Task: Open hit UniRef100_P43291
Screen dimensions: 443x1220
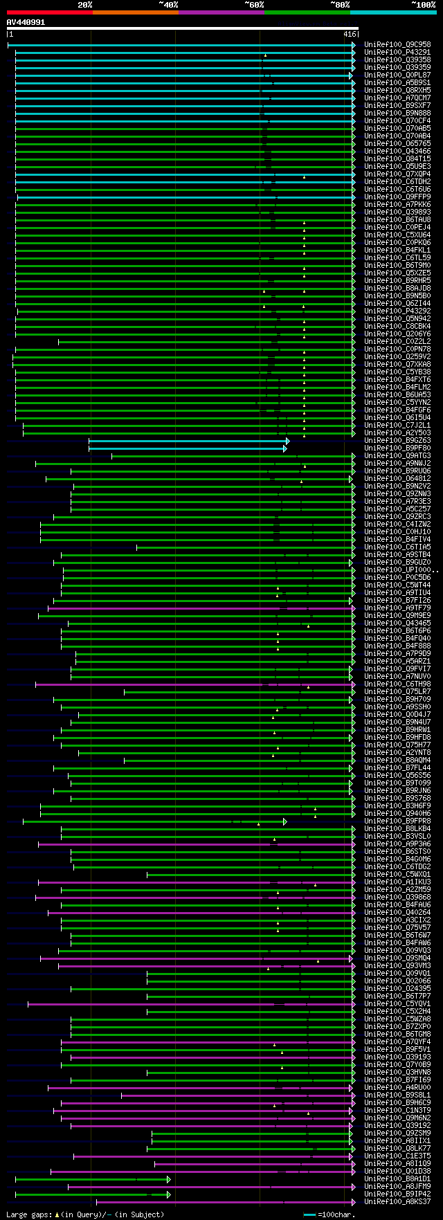Action: (x=397, y=53)
